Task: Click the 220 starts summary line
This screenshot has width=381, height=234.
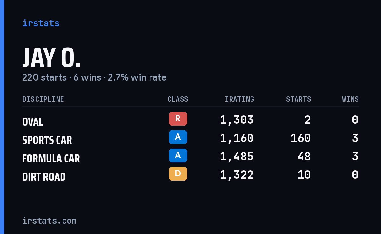Action: [94, 77]
